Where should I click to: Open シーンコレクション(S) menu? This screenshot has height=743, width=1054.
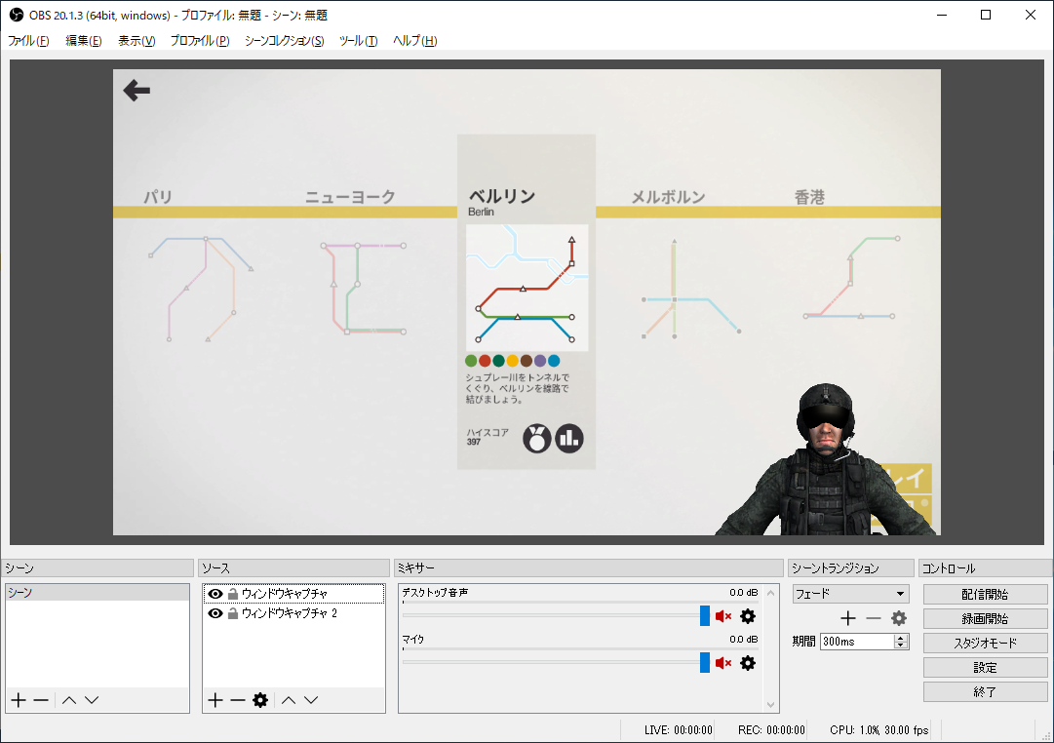tap(284, 40)
